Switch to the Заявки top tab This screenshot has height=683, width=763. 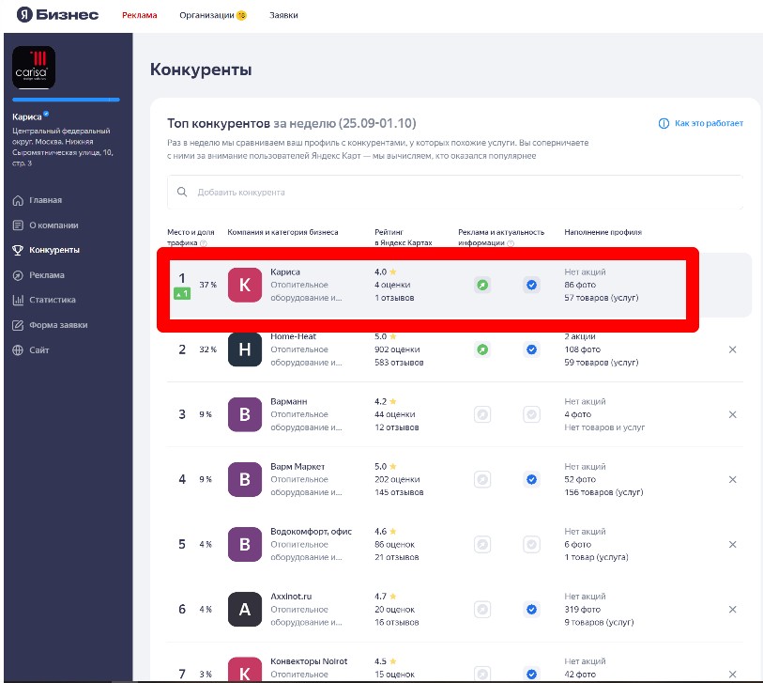[x=283, y=16]
